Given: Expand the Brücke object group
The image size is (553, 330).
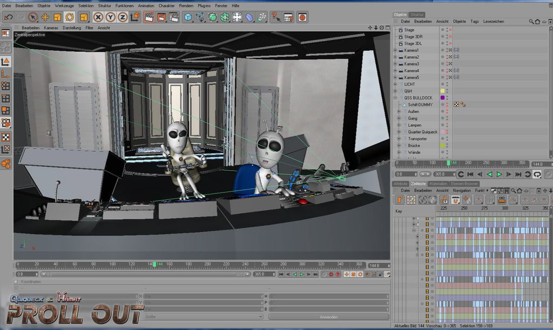Looking at the screenshot, I should [399, 145].
